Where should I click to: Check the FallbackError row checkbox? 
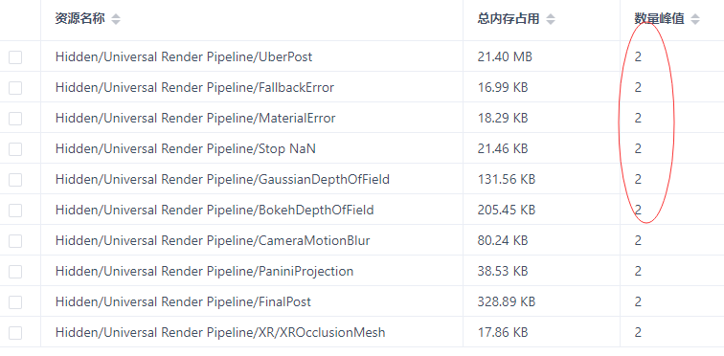(x=15, y=88)
